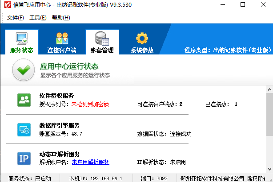Click the 数据库引擎服务 blue monitor icon
This screenshot has width=273, height=182.
pos(24,129)
